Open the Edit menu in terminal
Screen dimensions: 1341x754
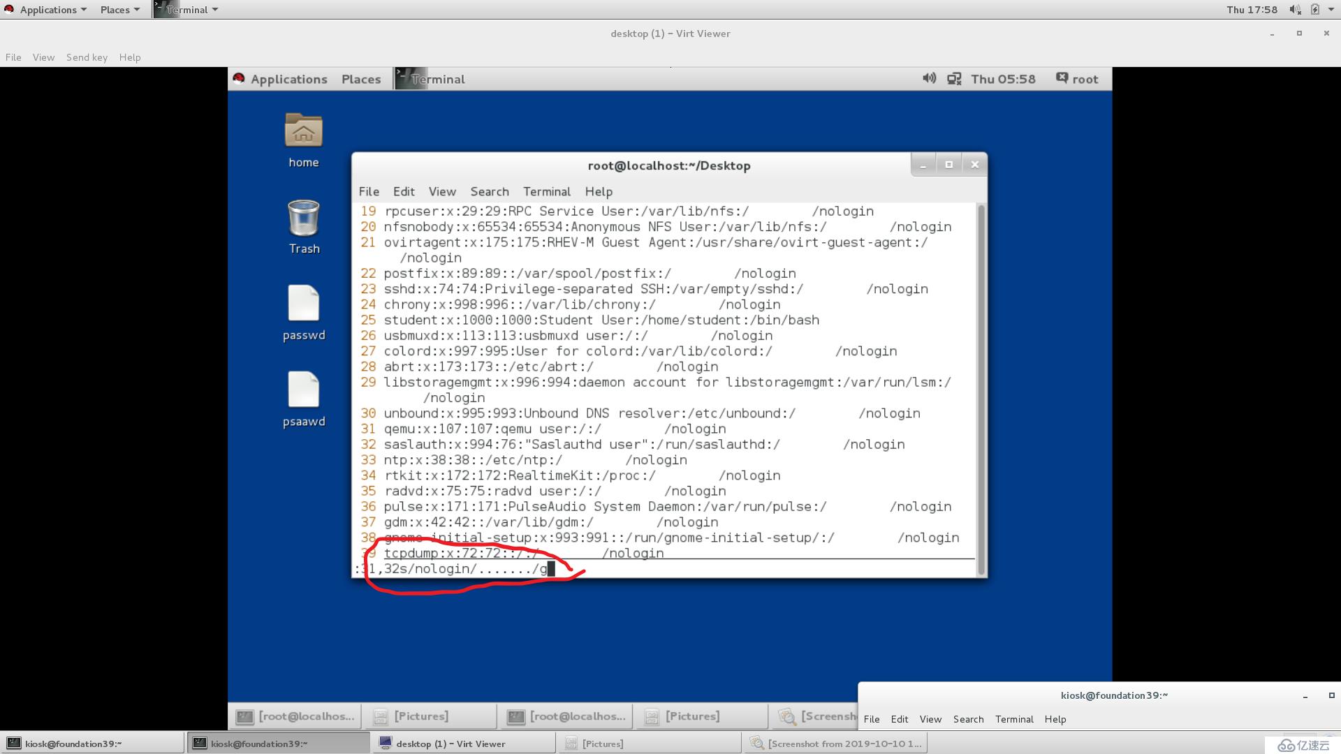[x=404, y=191]
